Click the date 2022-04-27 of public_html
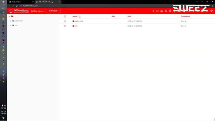This screenshot has height=121, width=215. [x=135, y=21]
